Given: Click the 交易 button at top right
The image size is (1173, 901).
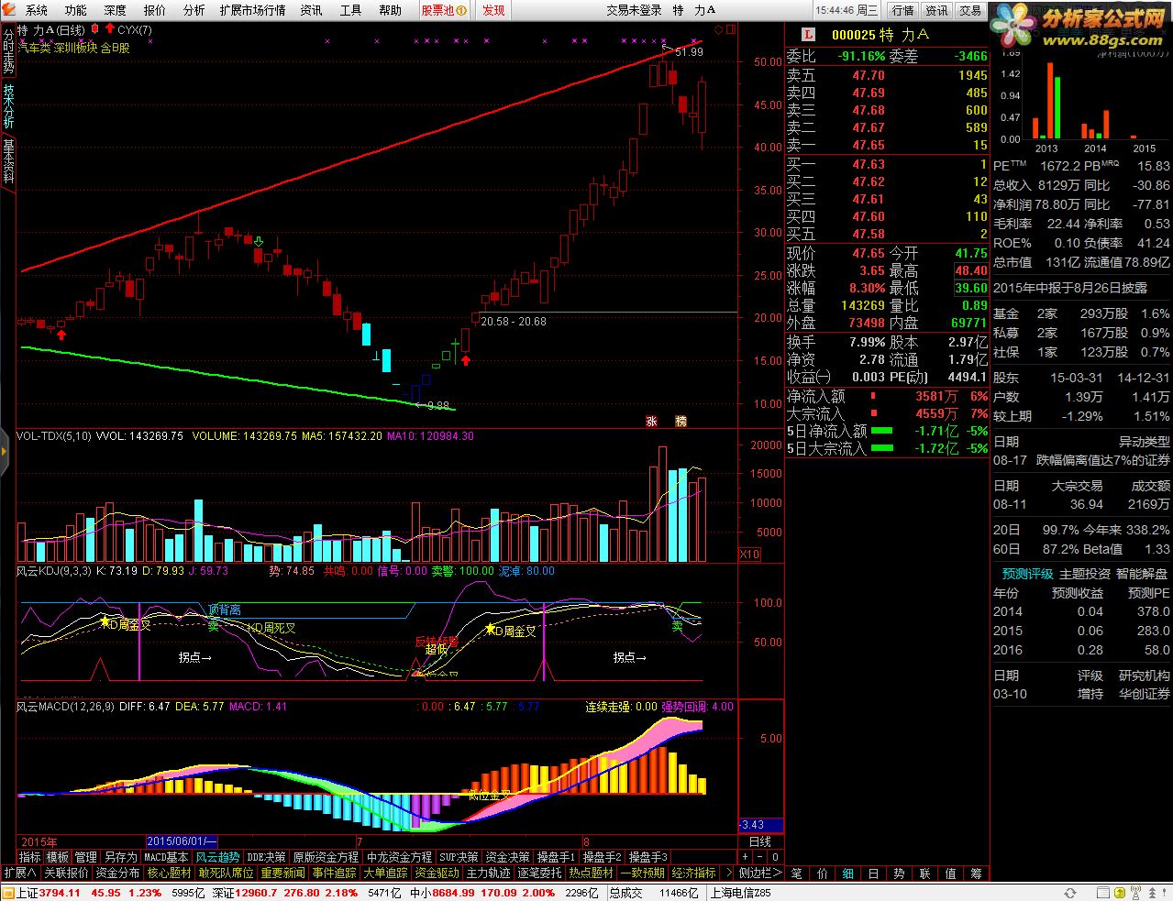Looking at the screenshot, I should pos(969,10).
